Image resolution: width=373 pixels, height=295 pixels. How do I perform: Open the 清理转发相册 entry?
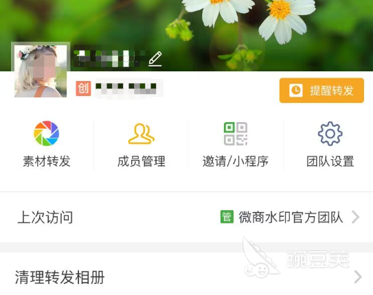pyautogui.click(x=187, y=277)
